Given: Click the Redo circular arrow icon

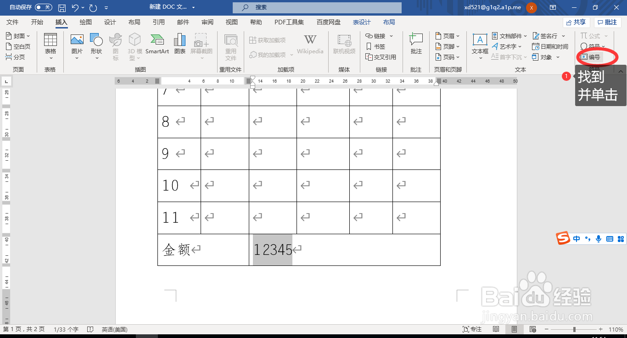Looking at the screenshot, I should pos(93,8).
